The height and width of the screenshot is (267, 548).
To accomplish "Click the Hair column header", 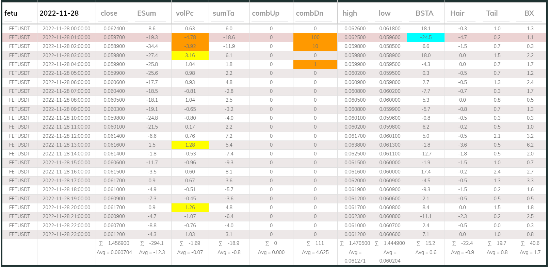I will (457, 13).
